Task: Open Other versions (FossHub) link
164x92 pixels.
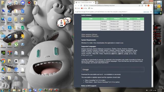Action: coord(90,36)
